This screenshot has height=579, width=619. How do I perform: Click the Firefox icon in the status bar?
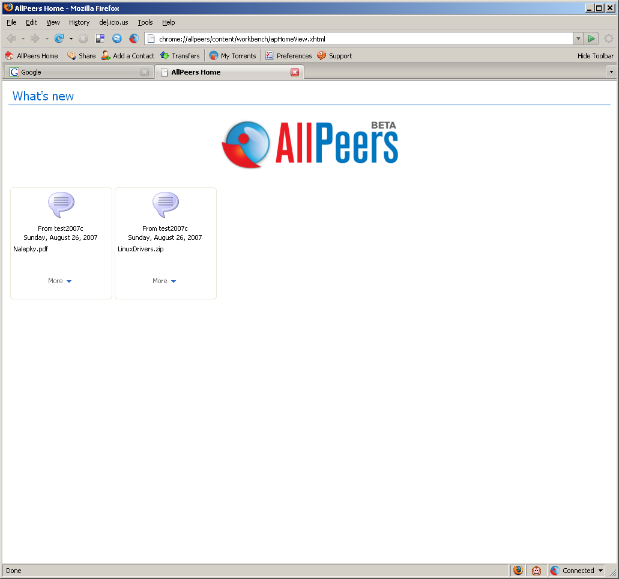pyautogui.click(x=518, y=571)
